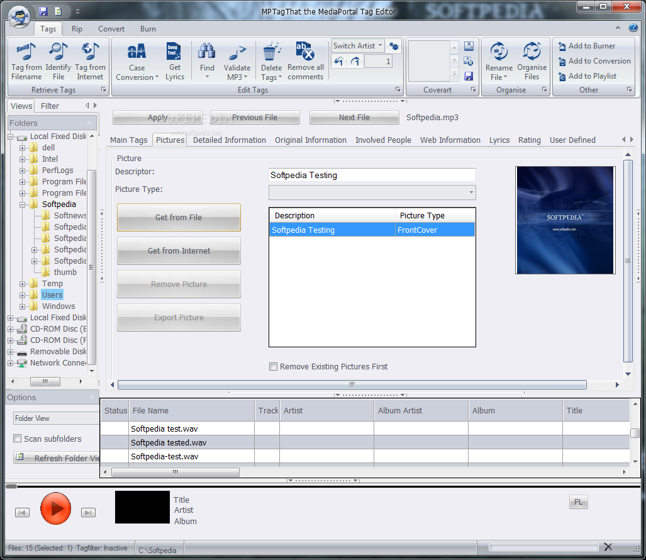Click the refresh icon in the quick access toolbar
The image size is (646, 560).
(x=58, y=11)
